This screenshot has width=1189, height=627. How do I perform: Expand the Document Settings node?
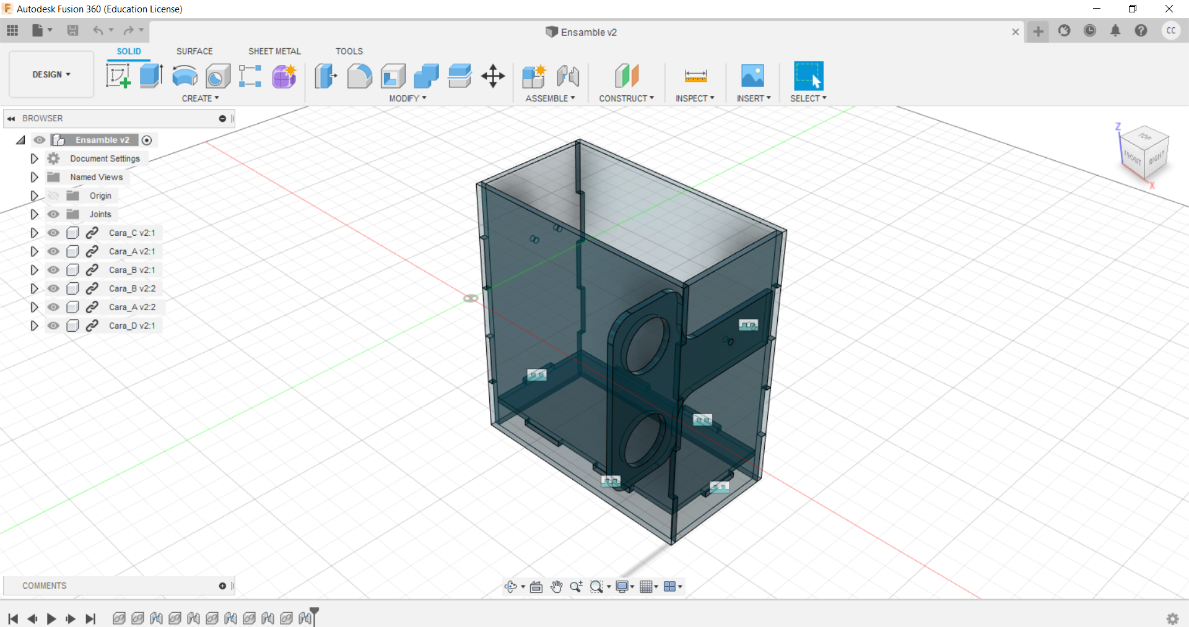34,158
